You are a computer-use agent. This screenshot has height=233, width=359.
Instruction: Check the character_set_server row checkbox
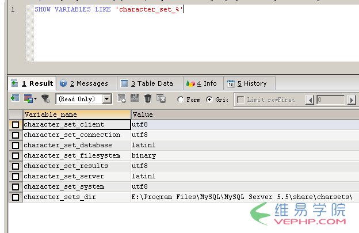coord(16,177)
